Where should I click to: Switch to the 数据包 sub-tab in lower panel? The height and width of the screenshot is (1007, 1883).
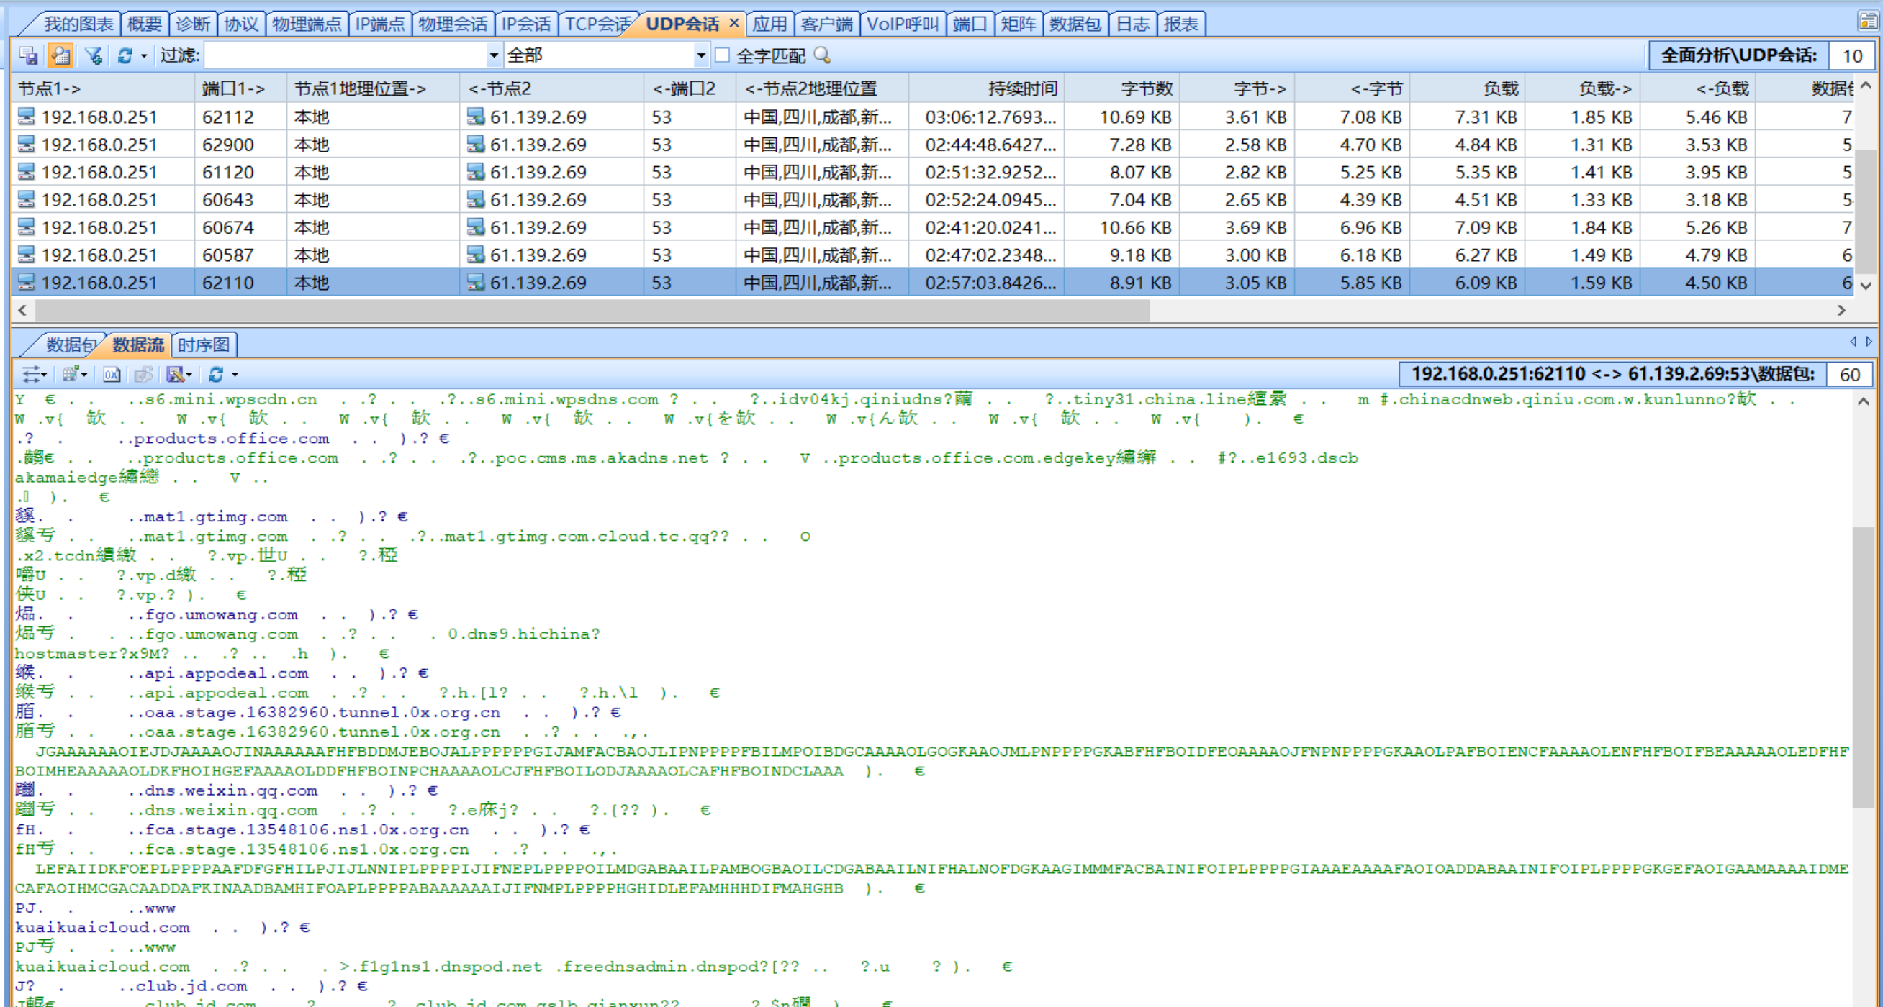[x=70, y=345]
